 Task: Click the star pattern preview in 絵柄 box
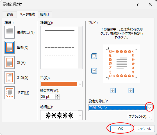tap(59, 115)
